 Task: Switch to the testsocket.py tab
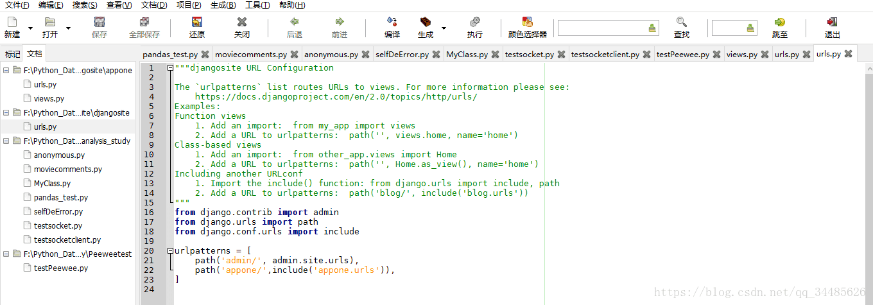pos(528,55)
